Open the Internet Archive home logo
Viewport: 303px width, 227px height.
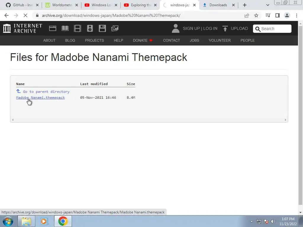[x=22, y=28]
